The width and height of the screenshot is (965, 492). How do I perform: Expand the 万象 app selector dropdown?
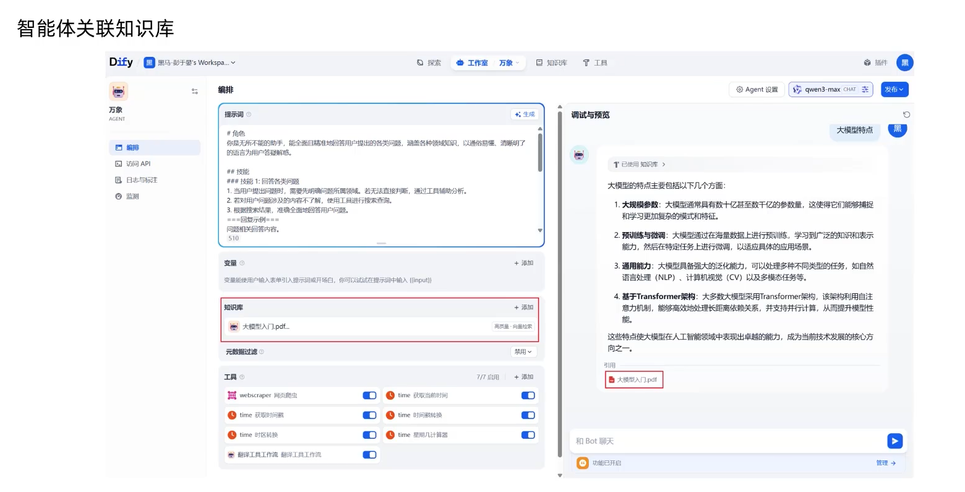(509, 63)
